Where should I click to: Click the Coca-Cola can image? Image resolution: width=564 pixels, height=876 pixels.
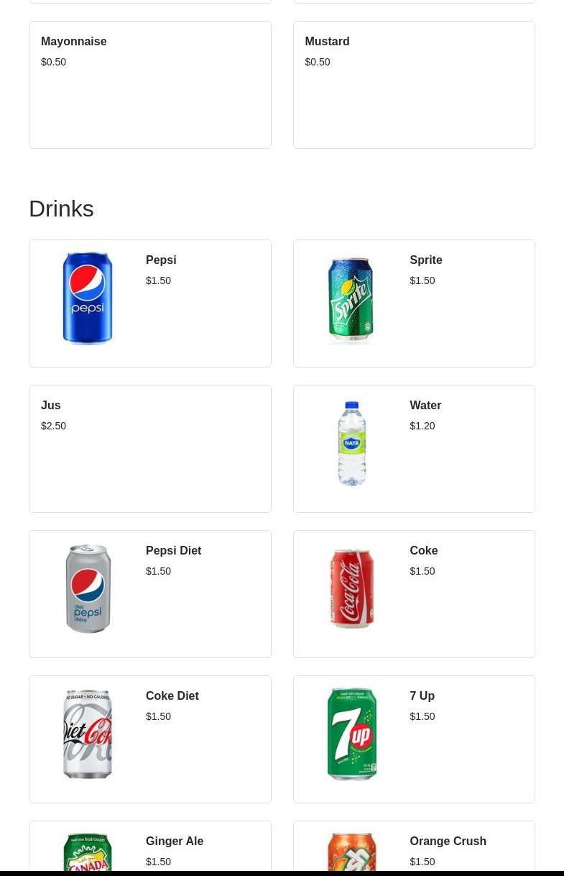click(x=351, y=589)
